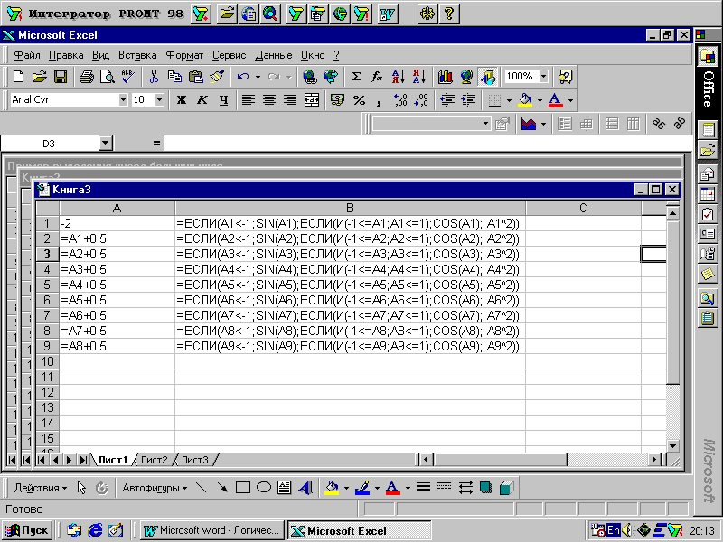Increase decimal places icon
This screenshot has width=723, height=542.
pos(399,99)
